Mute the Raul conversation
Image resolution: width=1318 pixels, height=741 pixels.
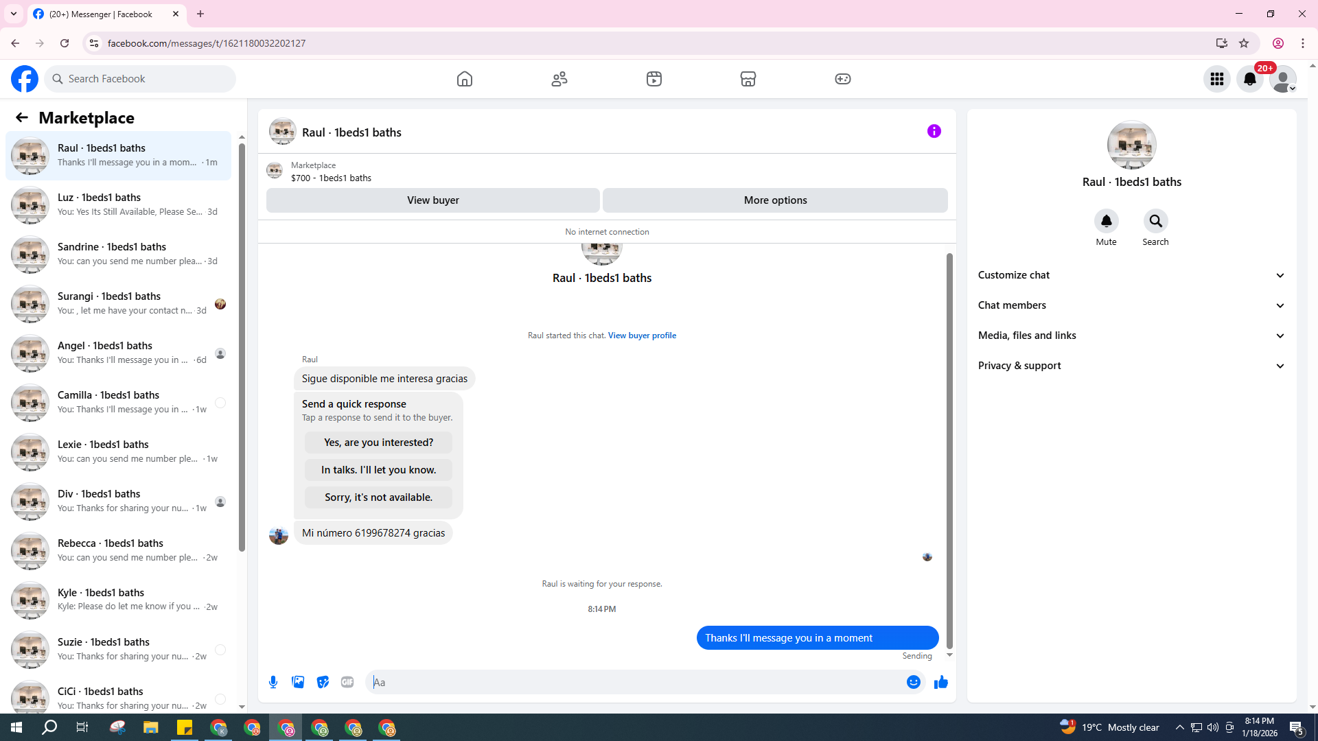coord(1106,221)
